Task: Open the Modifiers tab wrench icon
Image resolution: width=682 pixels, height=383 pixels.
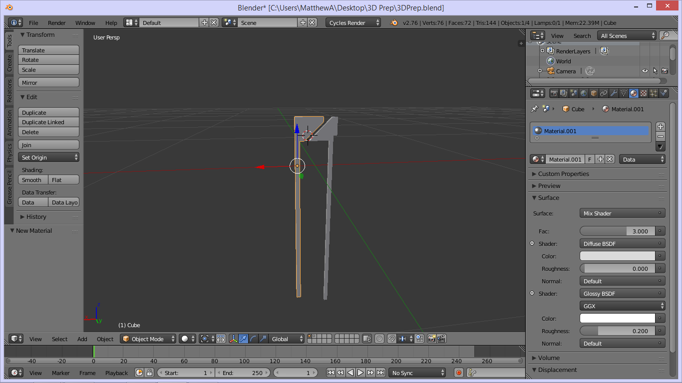Action: (614, 93)
